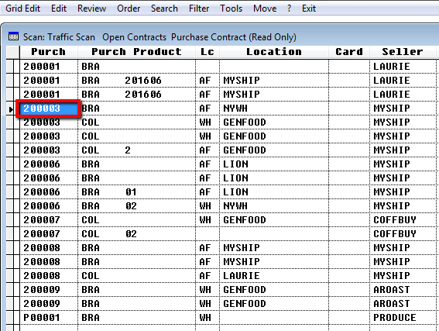This screenshot has width=439, height=331.
Task: Click seller COFFBUY in 200007 COL 02 row
Action: (x=403, y=234)
